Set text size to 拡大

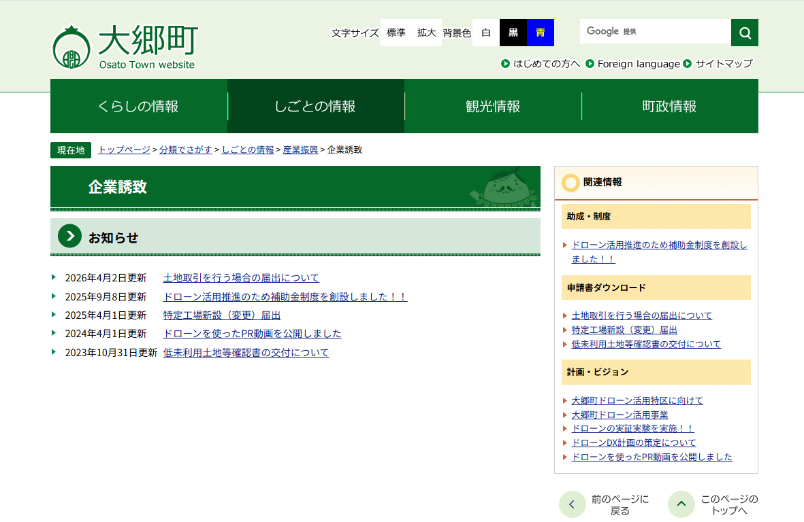click(427, 33)
